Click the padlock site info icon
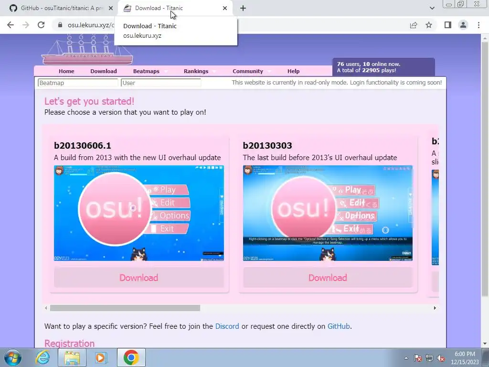The image size is (489, 367). click(60, 25)
